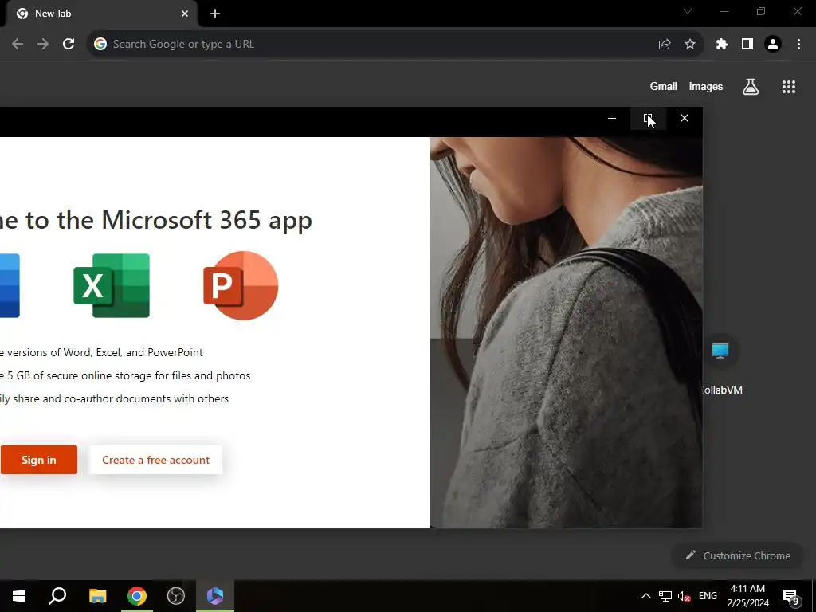Click Create a free account
816x612 pixels.
(155, 460)
